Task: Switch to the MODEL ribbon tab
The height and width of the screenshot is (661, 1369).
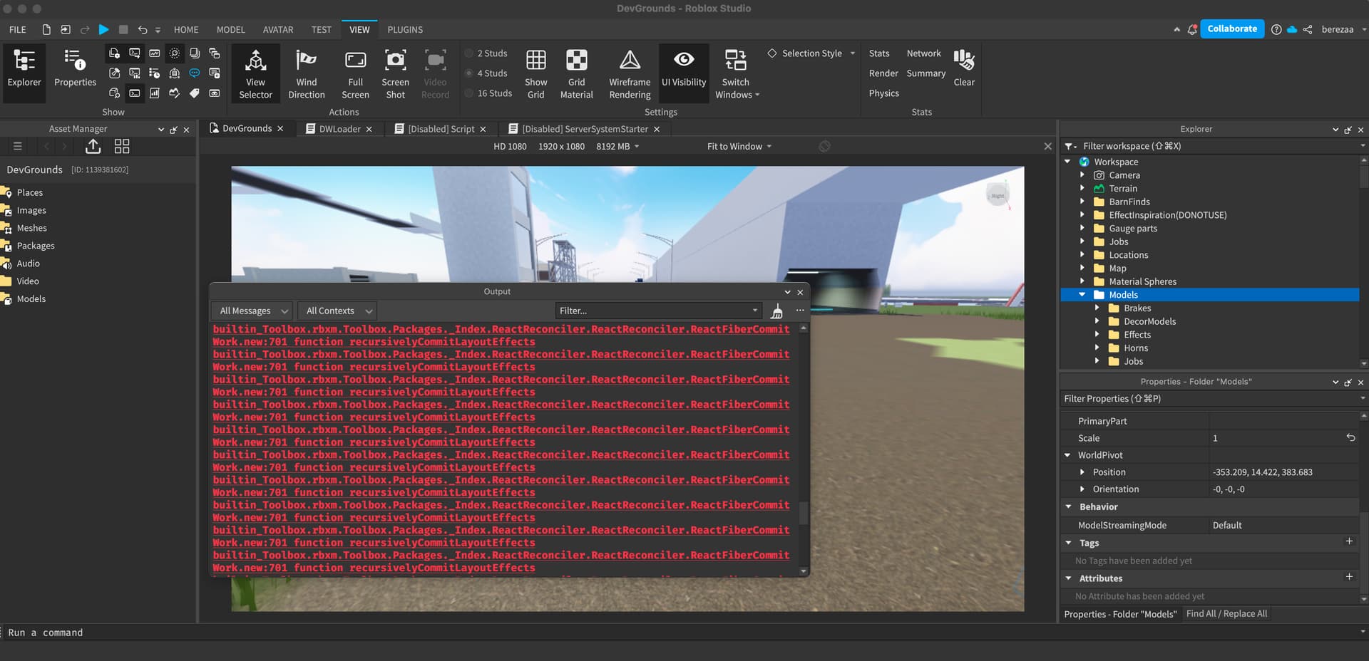Action: pos(230,29)
